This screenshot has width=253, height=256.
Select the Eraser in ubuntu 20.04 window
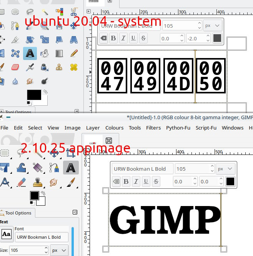[15, 67]
